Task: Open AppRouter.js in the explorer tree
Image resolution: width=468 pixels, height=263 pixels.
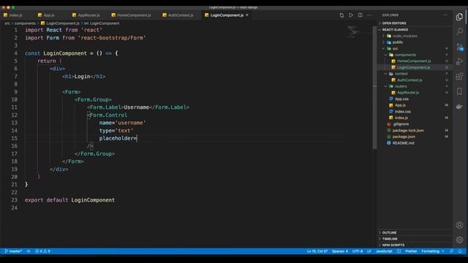Action: (415, 93)
